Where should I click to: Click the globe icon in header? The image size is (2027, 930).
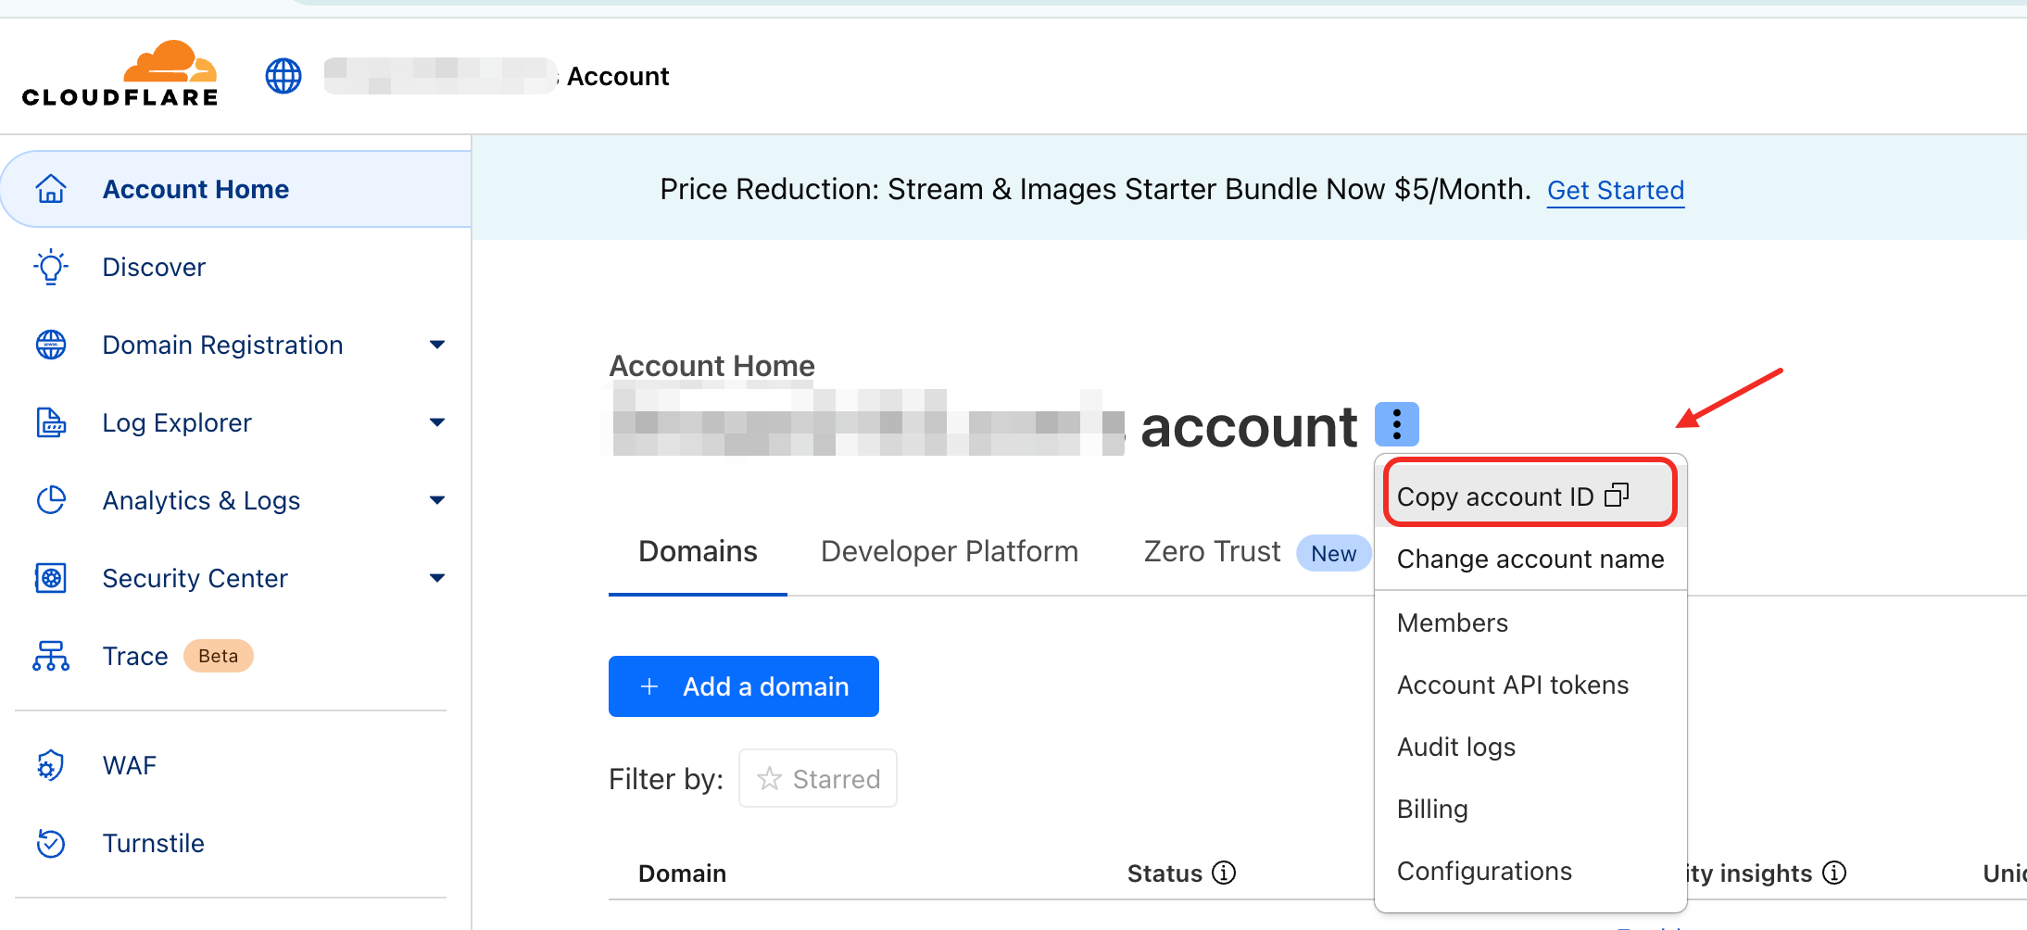[283, 76]
